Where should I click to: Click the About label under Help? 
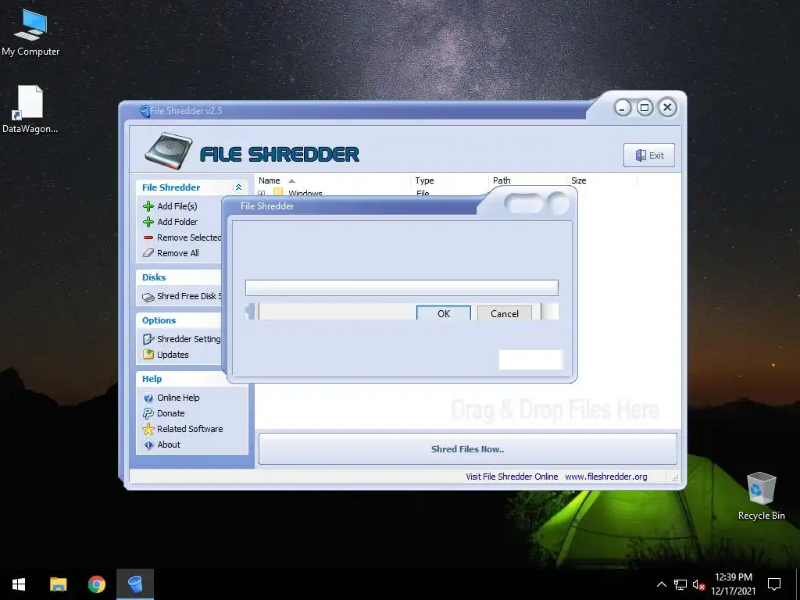169,445
